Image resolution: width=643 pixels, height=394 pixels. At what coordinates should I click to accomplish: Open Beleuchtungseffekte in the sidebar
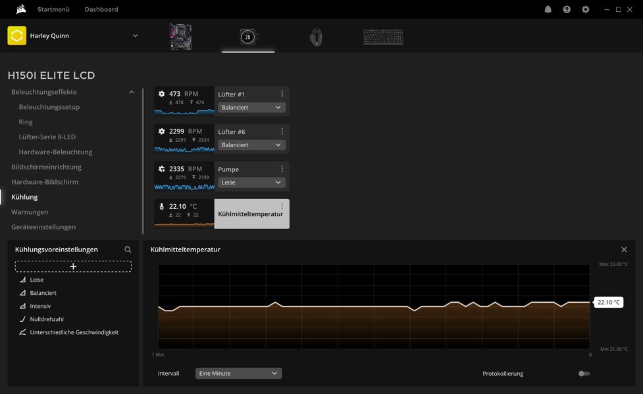(44, 92)
